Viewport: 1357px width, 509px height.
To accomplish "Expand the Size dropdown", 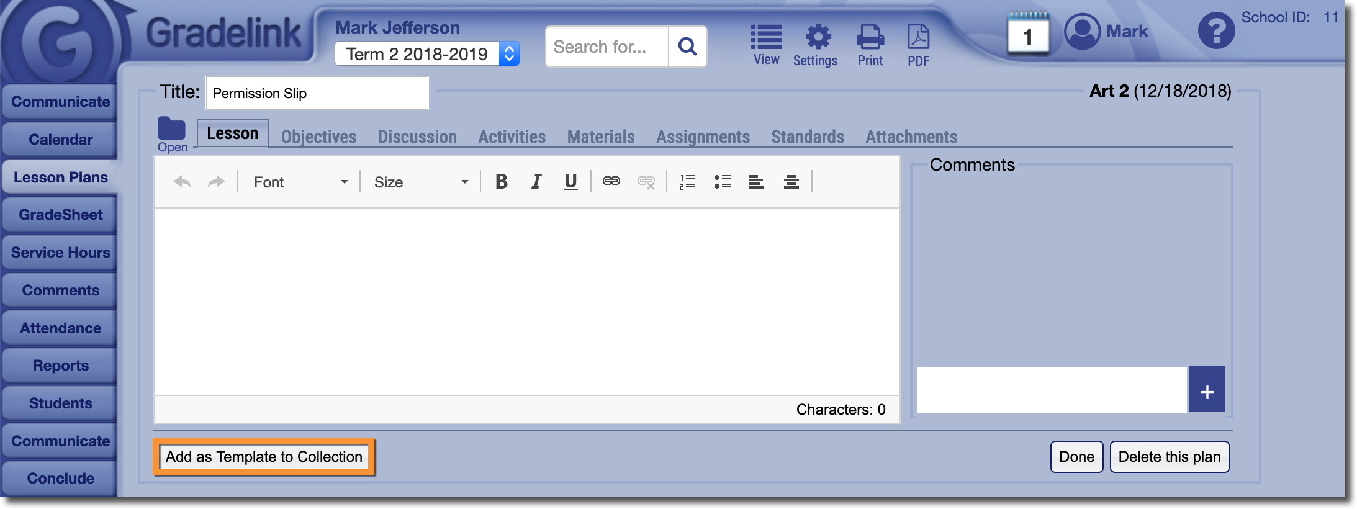I will click(420, 182).
